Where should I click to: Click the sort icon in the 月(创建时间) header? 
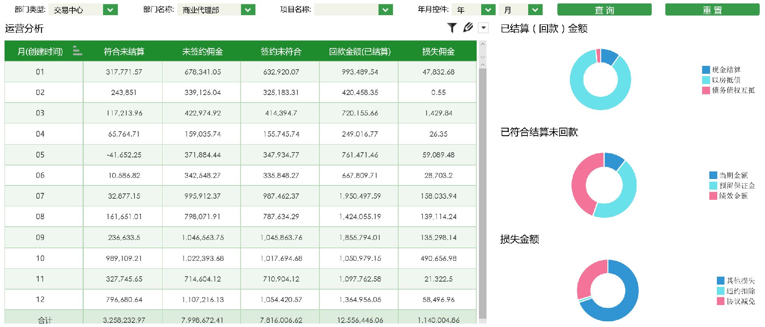(77, 51)
